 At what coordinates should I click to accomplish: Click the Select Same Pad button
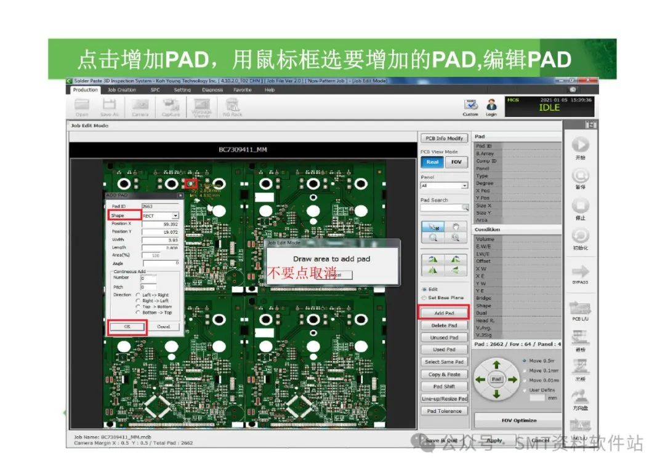tap(444, 362)
